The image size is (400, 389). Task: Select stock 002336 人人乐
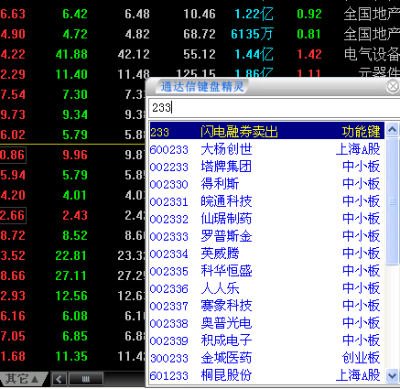pos(267,288)
